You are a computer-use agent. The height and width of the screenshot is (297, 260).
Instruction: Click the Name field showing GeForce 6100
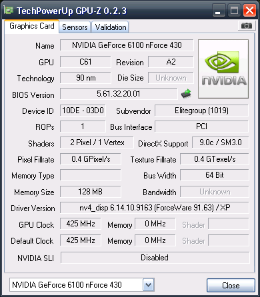tap(127, 45)
